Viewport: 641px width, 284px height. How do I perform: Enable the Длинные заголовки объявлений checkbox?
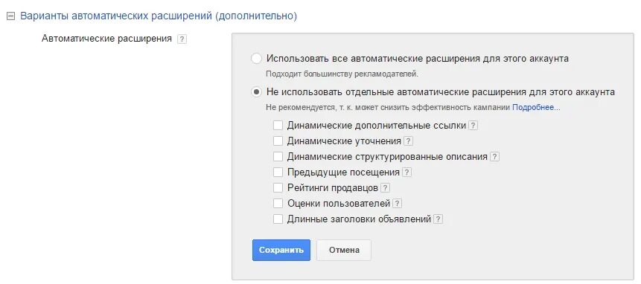[278, 219]
